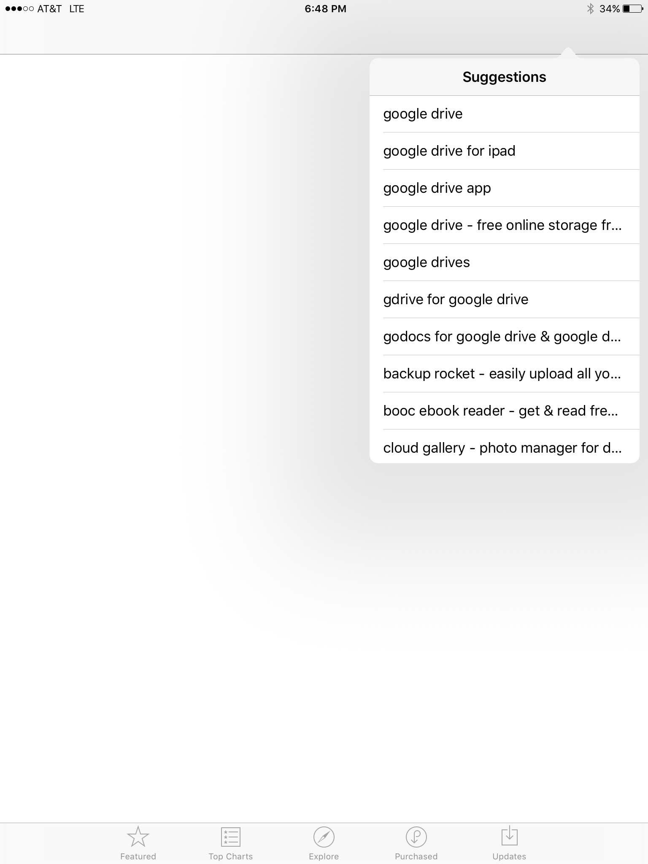648x864 pixels.
Task: Open the Explore compass icon
Action: click(x=324, y=837)
